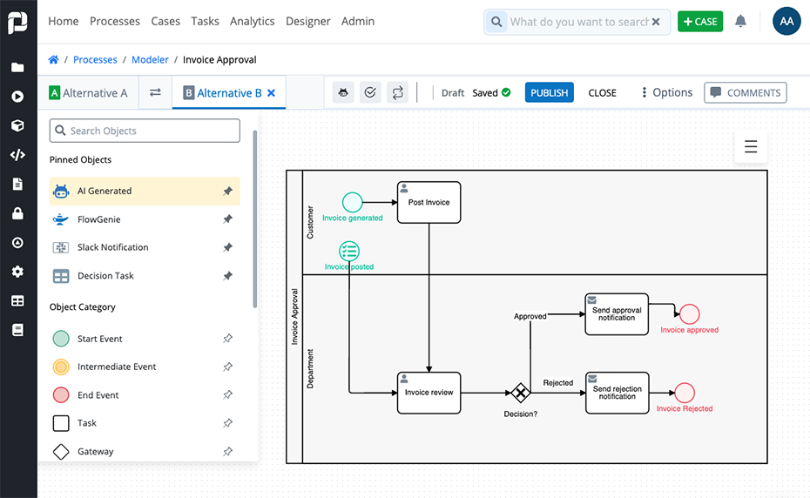This screenshot has height=498, width=810.
Task: Open the code brackets sidebar icon
Action: (17, 155)
